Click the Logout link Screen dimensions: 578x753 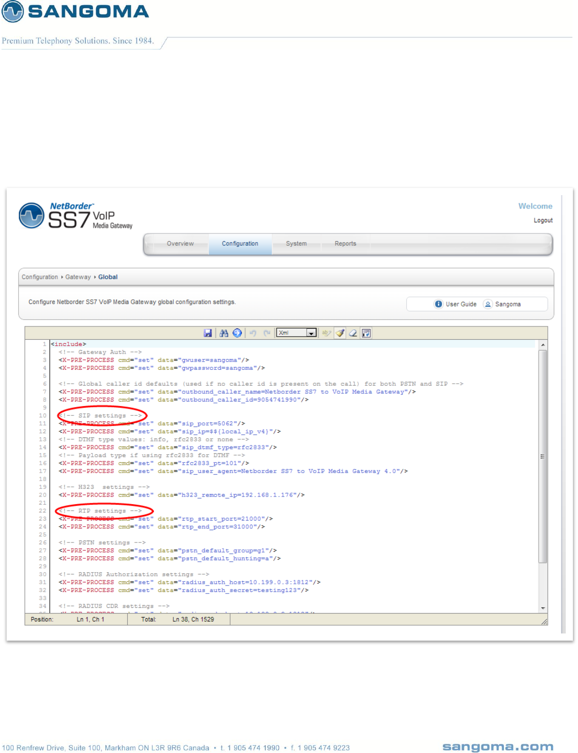click(543, 220)
